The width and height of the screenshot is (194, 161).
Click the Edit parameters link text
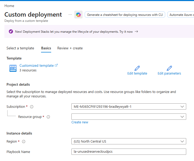pyautogui.click(x=169, y=73)
